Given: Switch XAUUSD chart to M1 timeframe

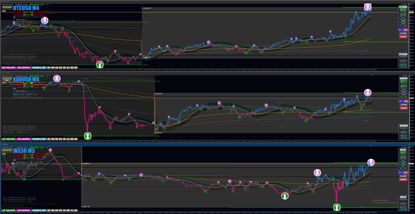Looking at the screenshot, I should click(x=76, y=139).
